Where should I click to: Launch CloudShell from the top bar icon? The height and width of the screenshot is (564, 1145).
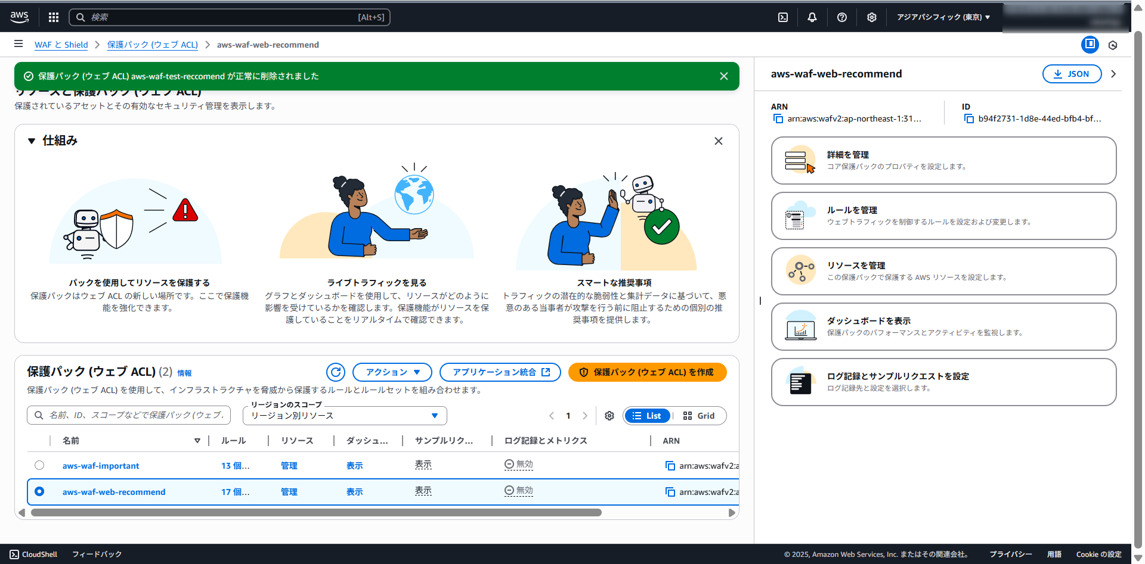[783, 17]
